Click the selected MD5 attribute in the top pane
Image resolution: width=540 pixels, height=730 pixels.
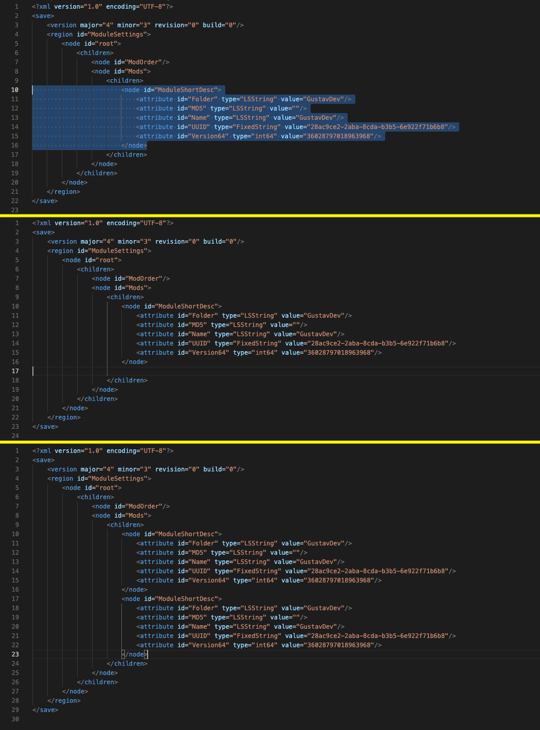click(x=222, y=108)
